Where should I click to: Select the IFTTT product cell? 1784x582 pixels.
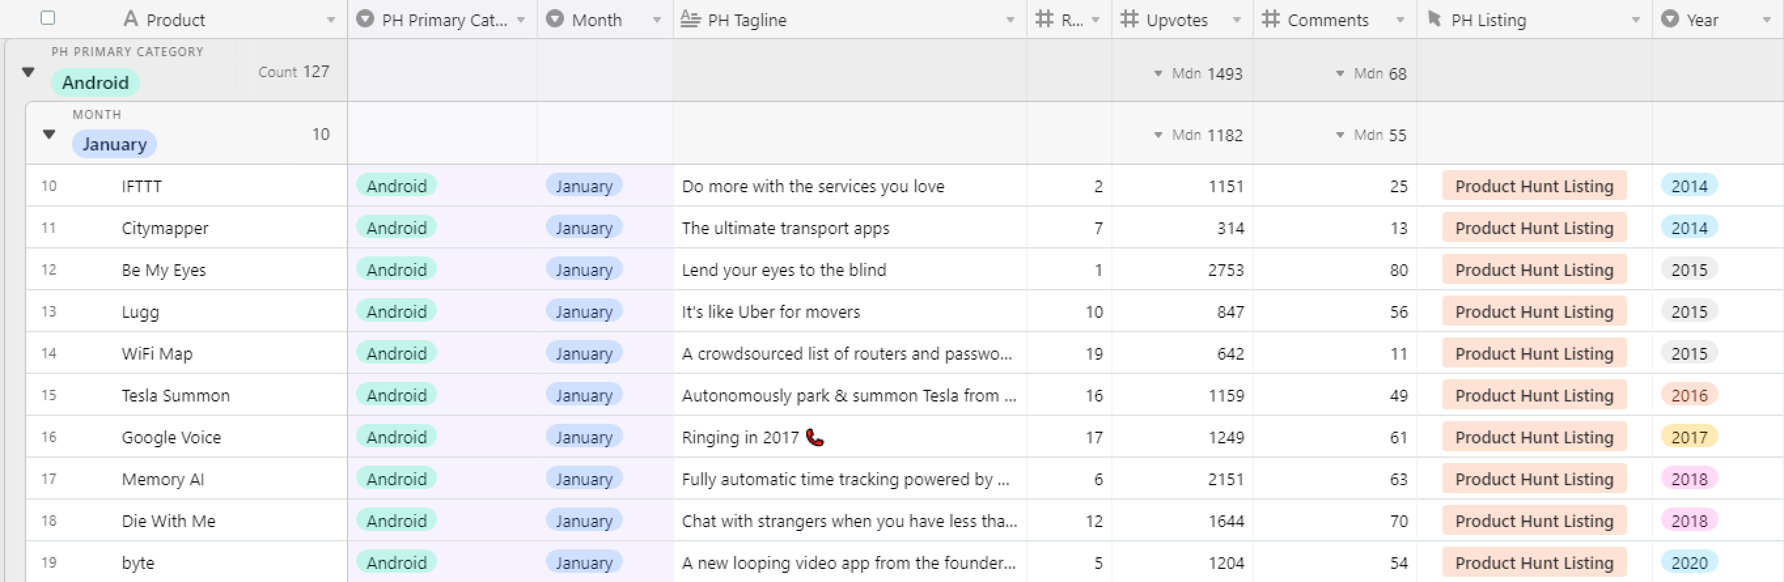pyautogui.click(x=187, y=186)
